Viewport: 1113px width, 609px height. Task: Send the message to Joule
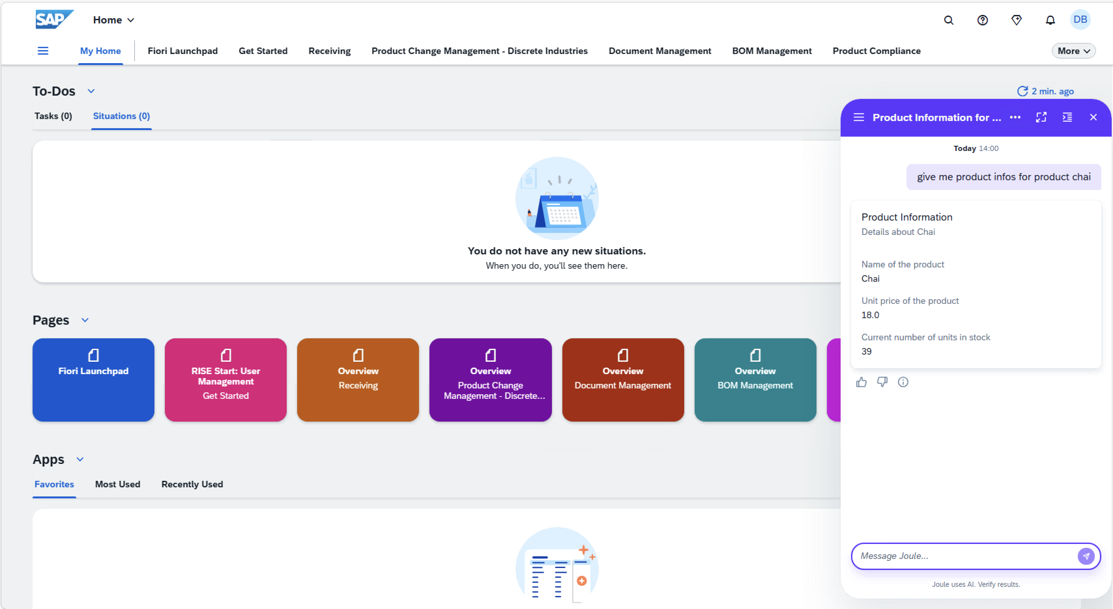1086,556
